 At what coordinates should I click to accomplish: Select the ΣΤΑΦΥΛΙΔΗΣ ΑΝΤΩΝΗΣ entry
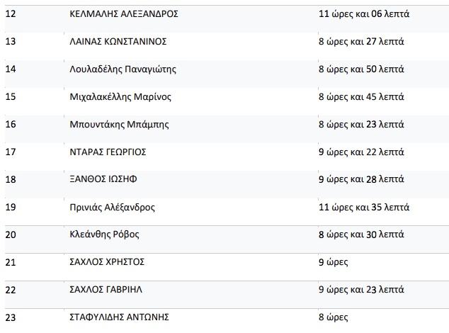[119, 317]
